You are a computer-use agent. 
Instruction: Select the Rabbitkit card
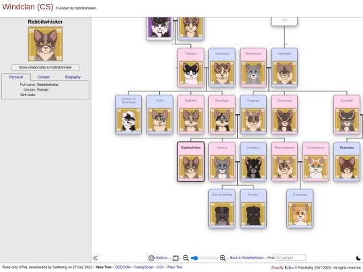[x=191, y=114]
